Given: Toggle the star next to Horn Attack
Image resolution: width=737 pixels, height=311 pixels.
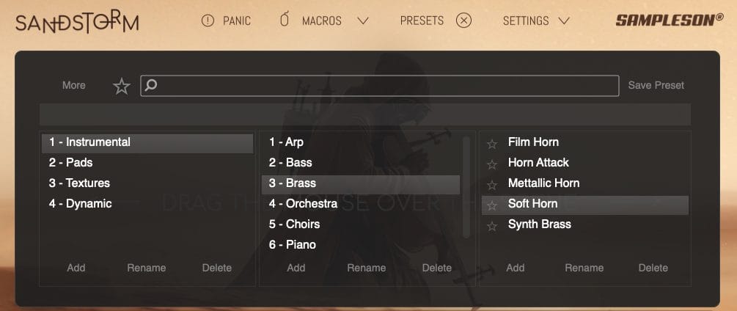Looking at the screenshot, I should 492,164.
